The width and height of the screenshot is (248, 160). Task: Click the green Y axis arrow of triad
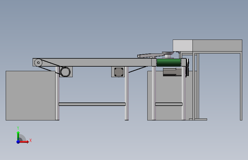(x=18, y=136)
